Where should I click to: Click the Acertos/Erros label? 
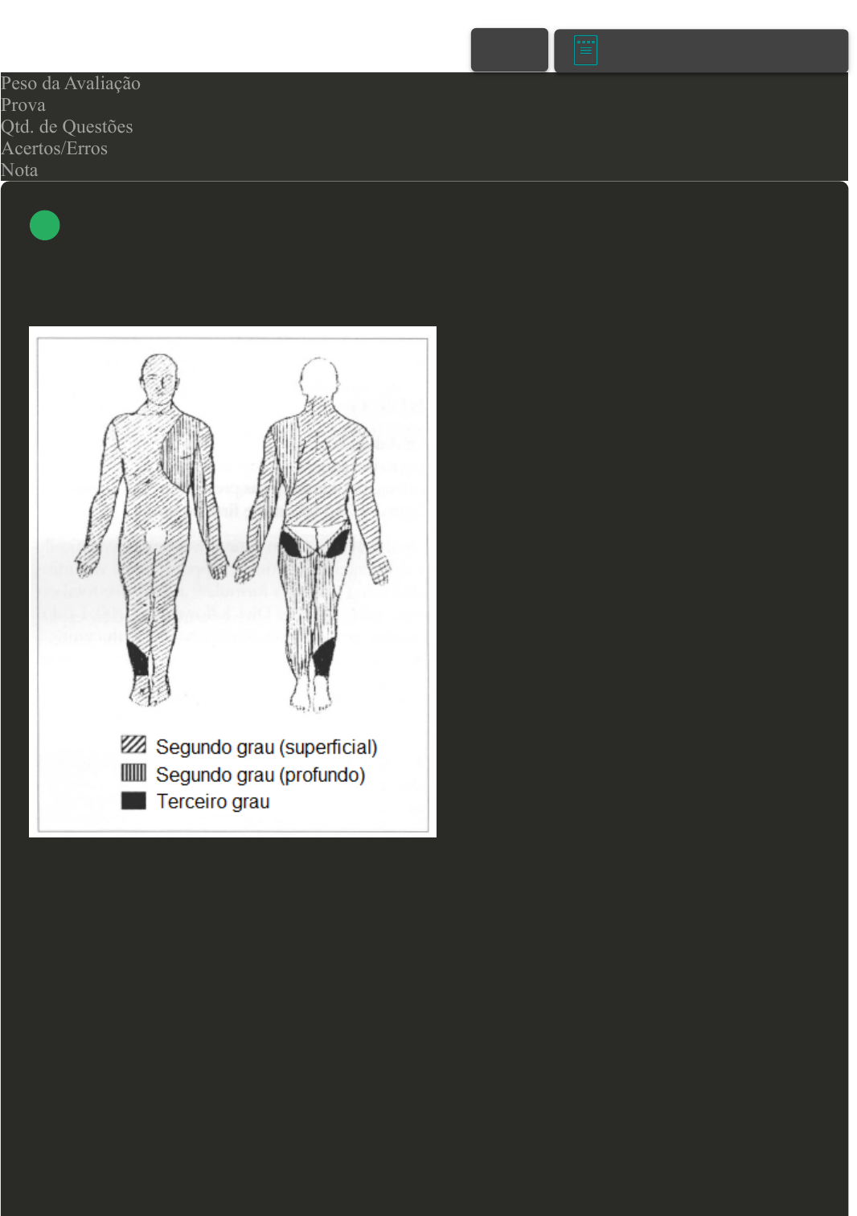click(x=54, y=149)
